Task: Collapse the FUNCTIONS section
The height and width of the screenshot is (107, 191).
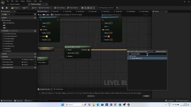Action: point(1,31)
